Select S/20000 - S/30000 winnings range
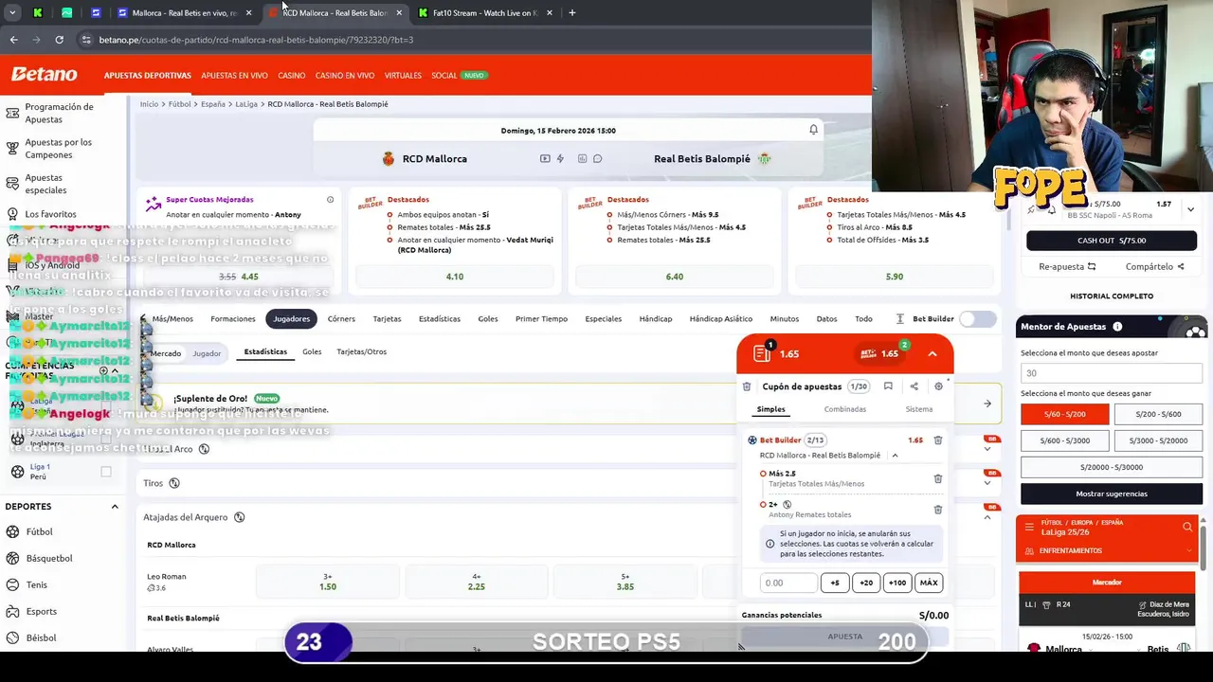Screen dimensions: 1213x682 click(x=1112, y=467)
